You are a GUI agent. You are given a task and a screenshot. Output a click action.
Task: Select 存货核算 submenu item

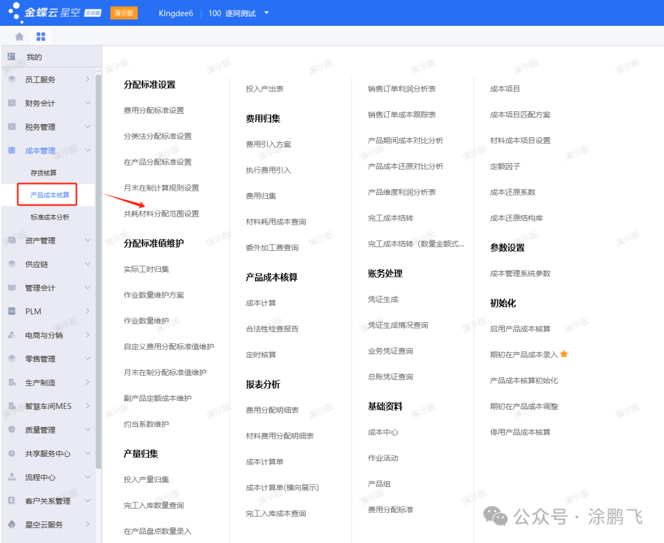44,173
